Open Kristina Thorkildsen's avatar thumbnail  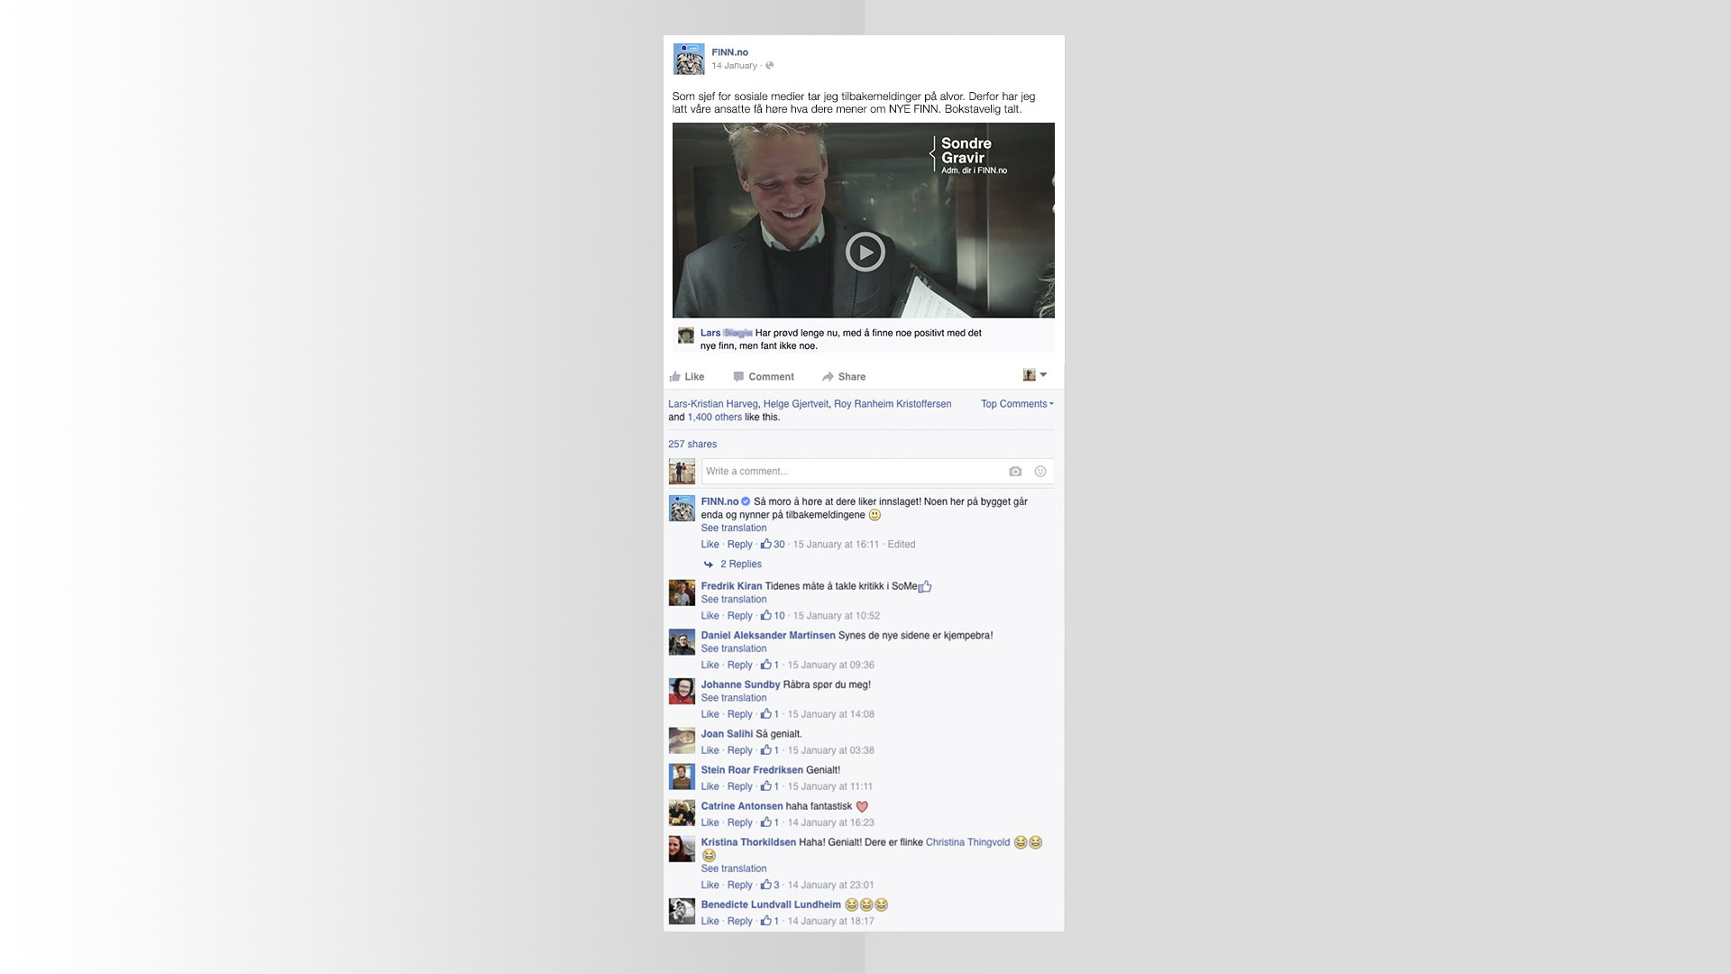coord(682,849)
